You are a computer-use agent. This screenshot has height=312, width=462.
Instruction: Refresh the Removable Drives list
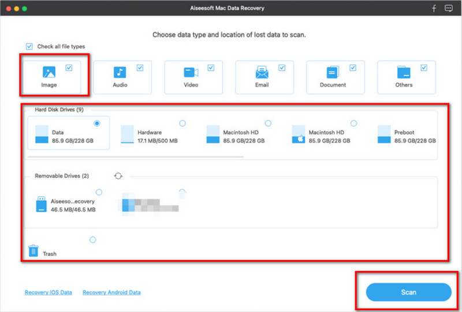(118, 175)
